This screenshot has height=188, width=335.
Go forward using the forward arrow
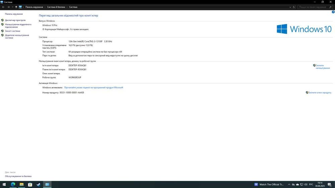coord(8,7)
